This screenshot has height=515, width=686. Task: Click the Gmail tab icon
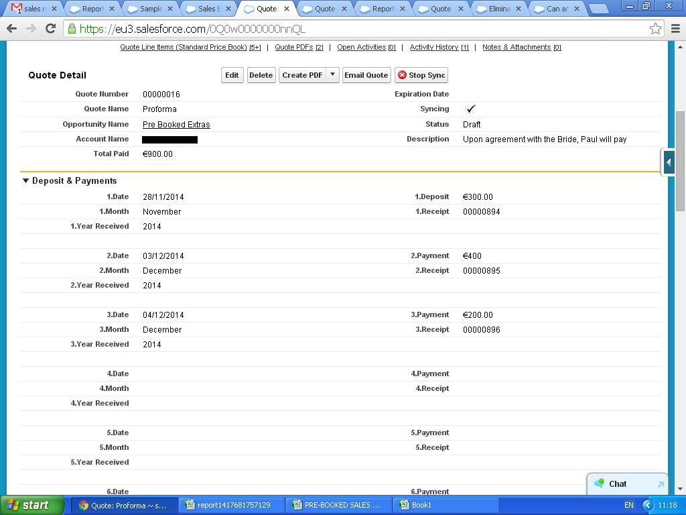[x=17, y=9]
